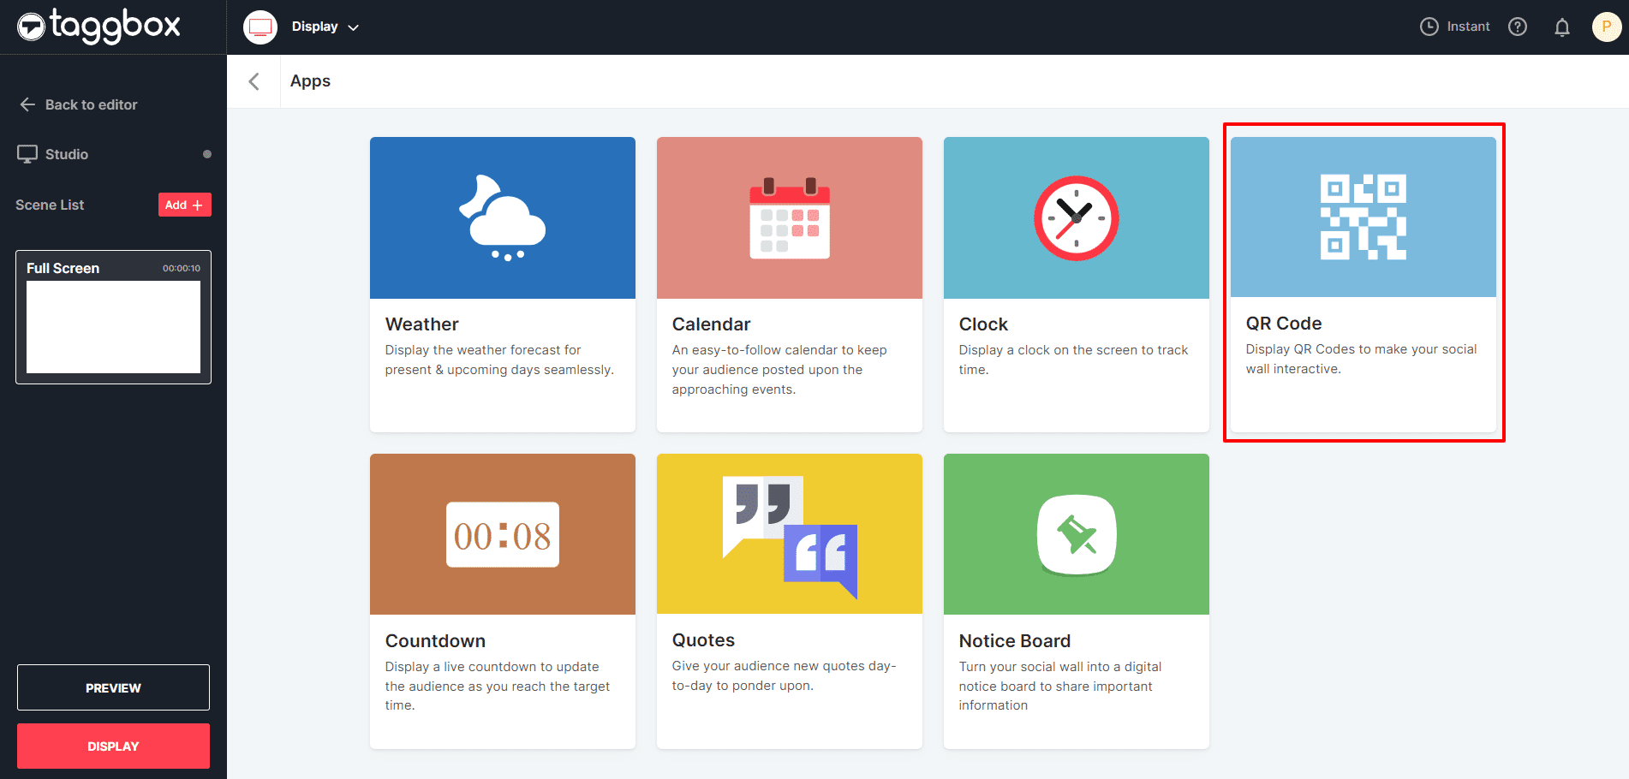Pick the Quotes app icon
This screenshot has width=1629, height=779.
pos(789,535)
